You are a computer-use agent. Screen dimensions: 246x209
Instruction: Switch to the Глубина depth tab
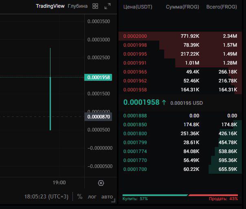(78, 6)
